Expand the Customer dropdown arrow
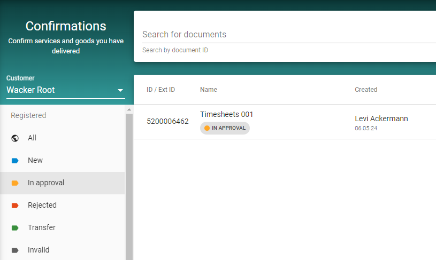This screenshot has height=260, width=436. pyautogui.click(x=120, y=90)
